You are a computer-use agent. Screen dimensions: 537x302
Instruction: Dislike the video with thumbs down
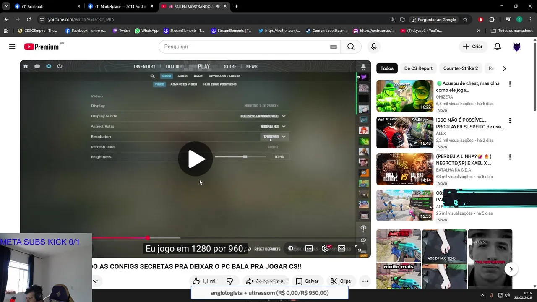pyautogui.click(x=230, y=281)
